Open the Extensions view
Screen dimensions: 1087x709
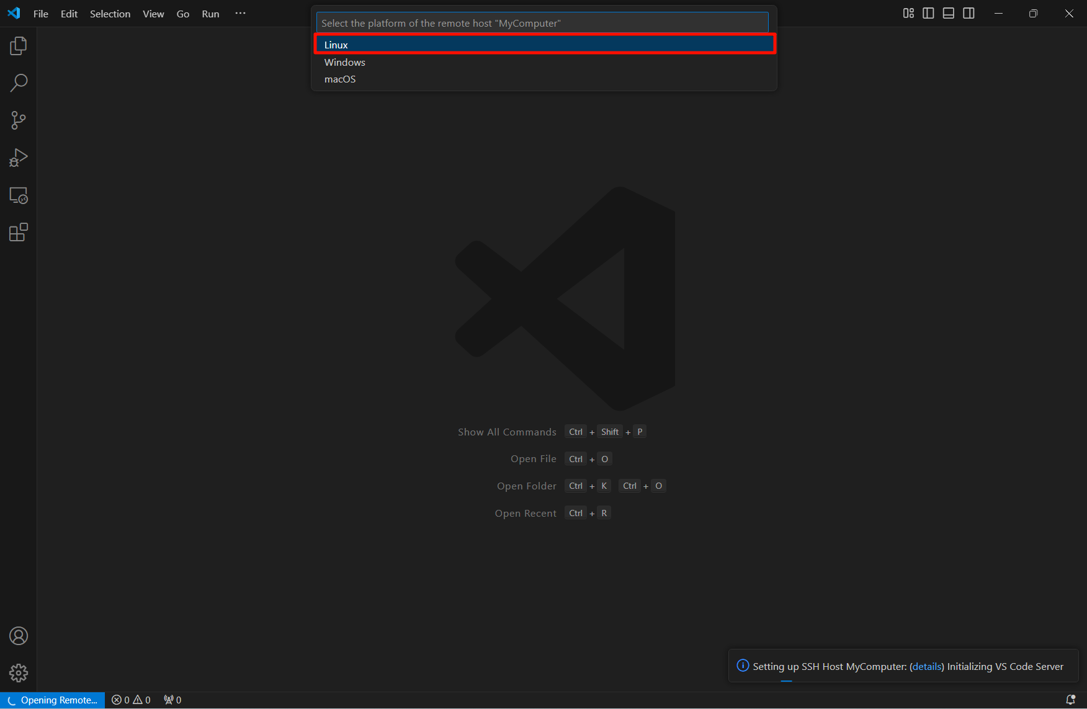[x=19, y=233]
